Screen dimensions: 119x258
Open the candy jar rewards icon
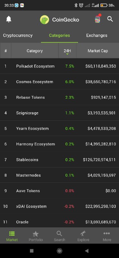coord(98,19)
